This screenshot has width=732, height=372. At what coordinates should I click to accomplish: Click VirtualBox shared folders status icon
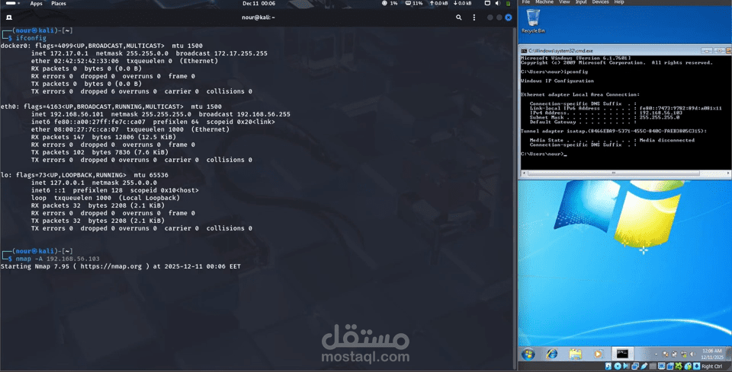[653, 366]
